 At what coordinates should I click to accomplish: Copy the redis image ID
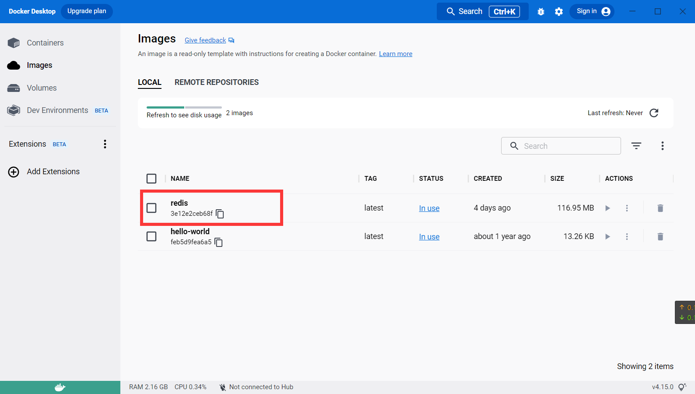click(x=220, y=214)
